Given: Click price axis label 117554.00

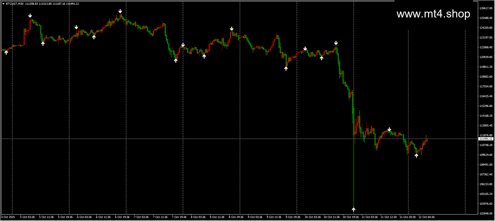Looking at the screenshot, I should 486,87.
